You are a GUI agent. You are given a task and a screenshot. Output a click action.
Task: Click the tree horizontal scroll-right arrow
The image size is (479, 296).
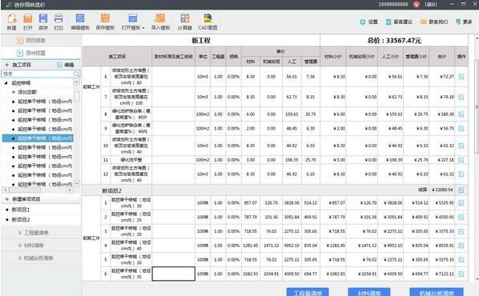pyautogui.click(x=70, y=190)
